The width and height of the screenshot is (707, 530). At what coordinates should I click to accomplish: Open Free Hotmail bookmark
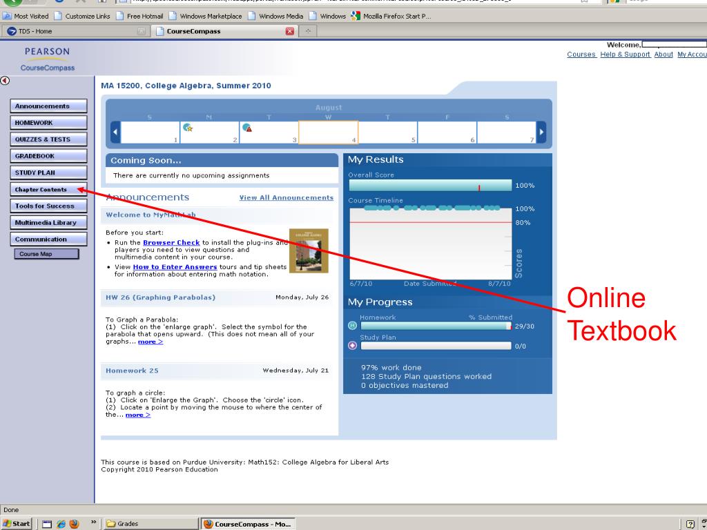point(139,17)
